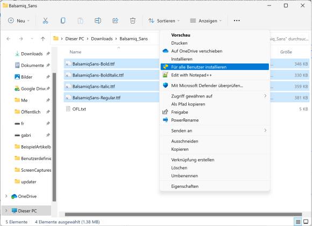Choose Auf OneDrive verschieben

pos(196,51)
